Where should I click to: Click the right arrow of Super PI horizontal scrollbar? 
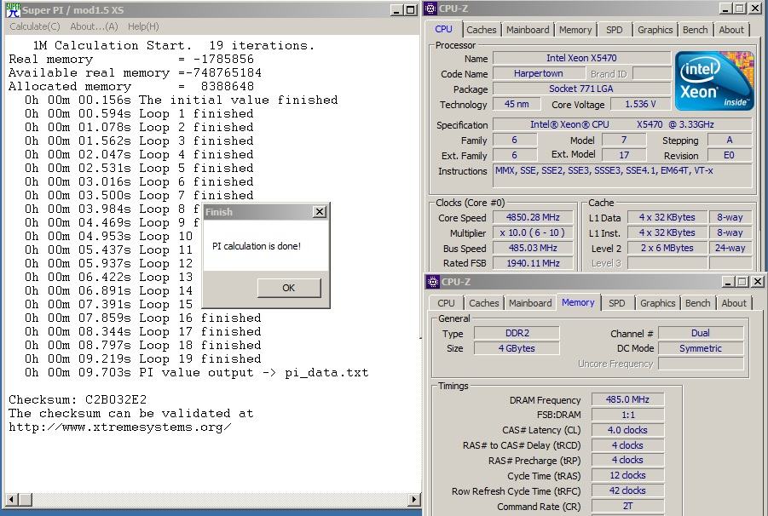click(x=414, y=499)
